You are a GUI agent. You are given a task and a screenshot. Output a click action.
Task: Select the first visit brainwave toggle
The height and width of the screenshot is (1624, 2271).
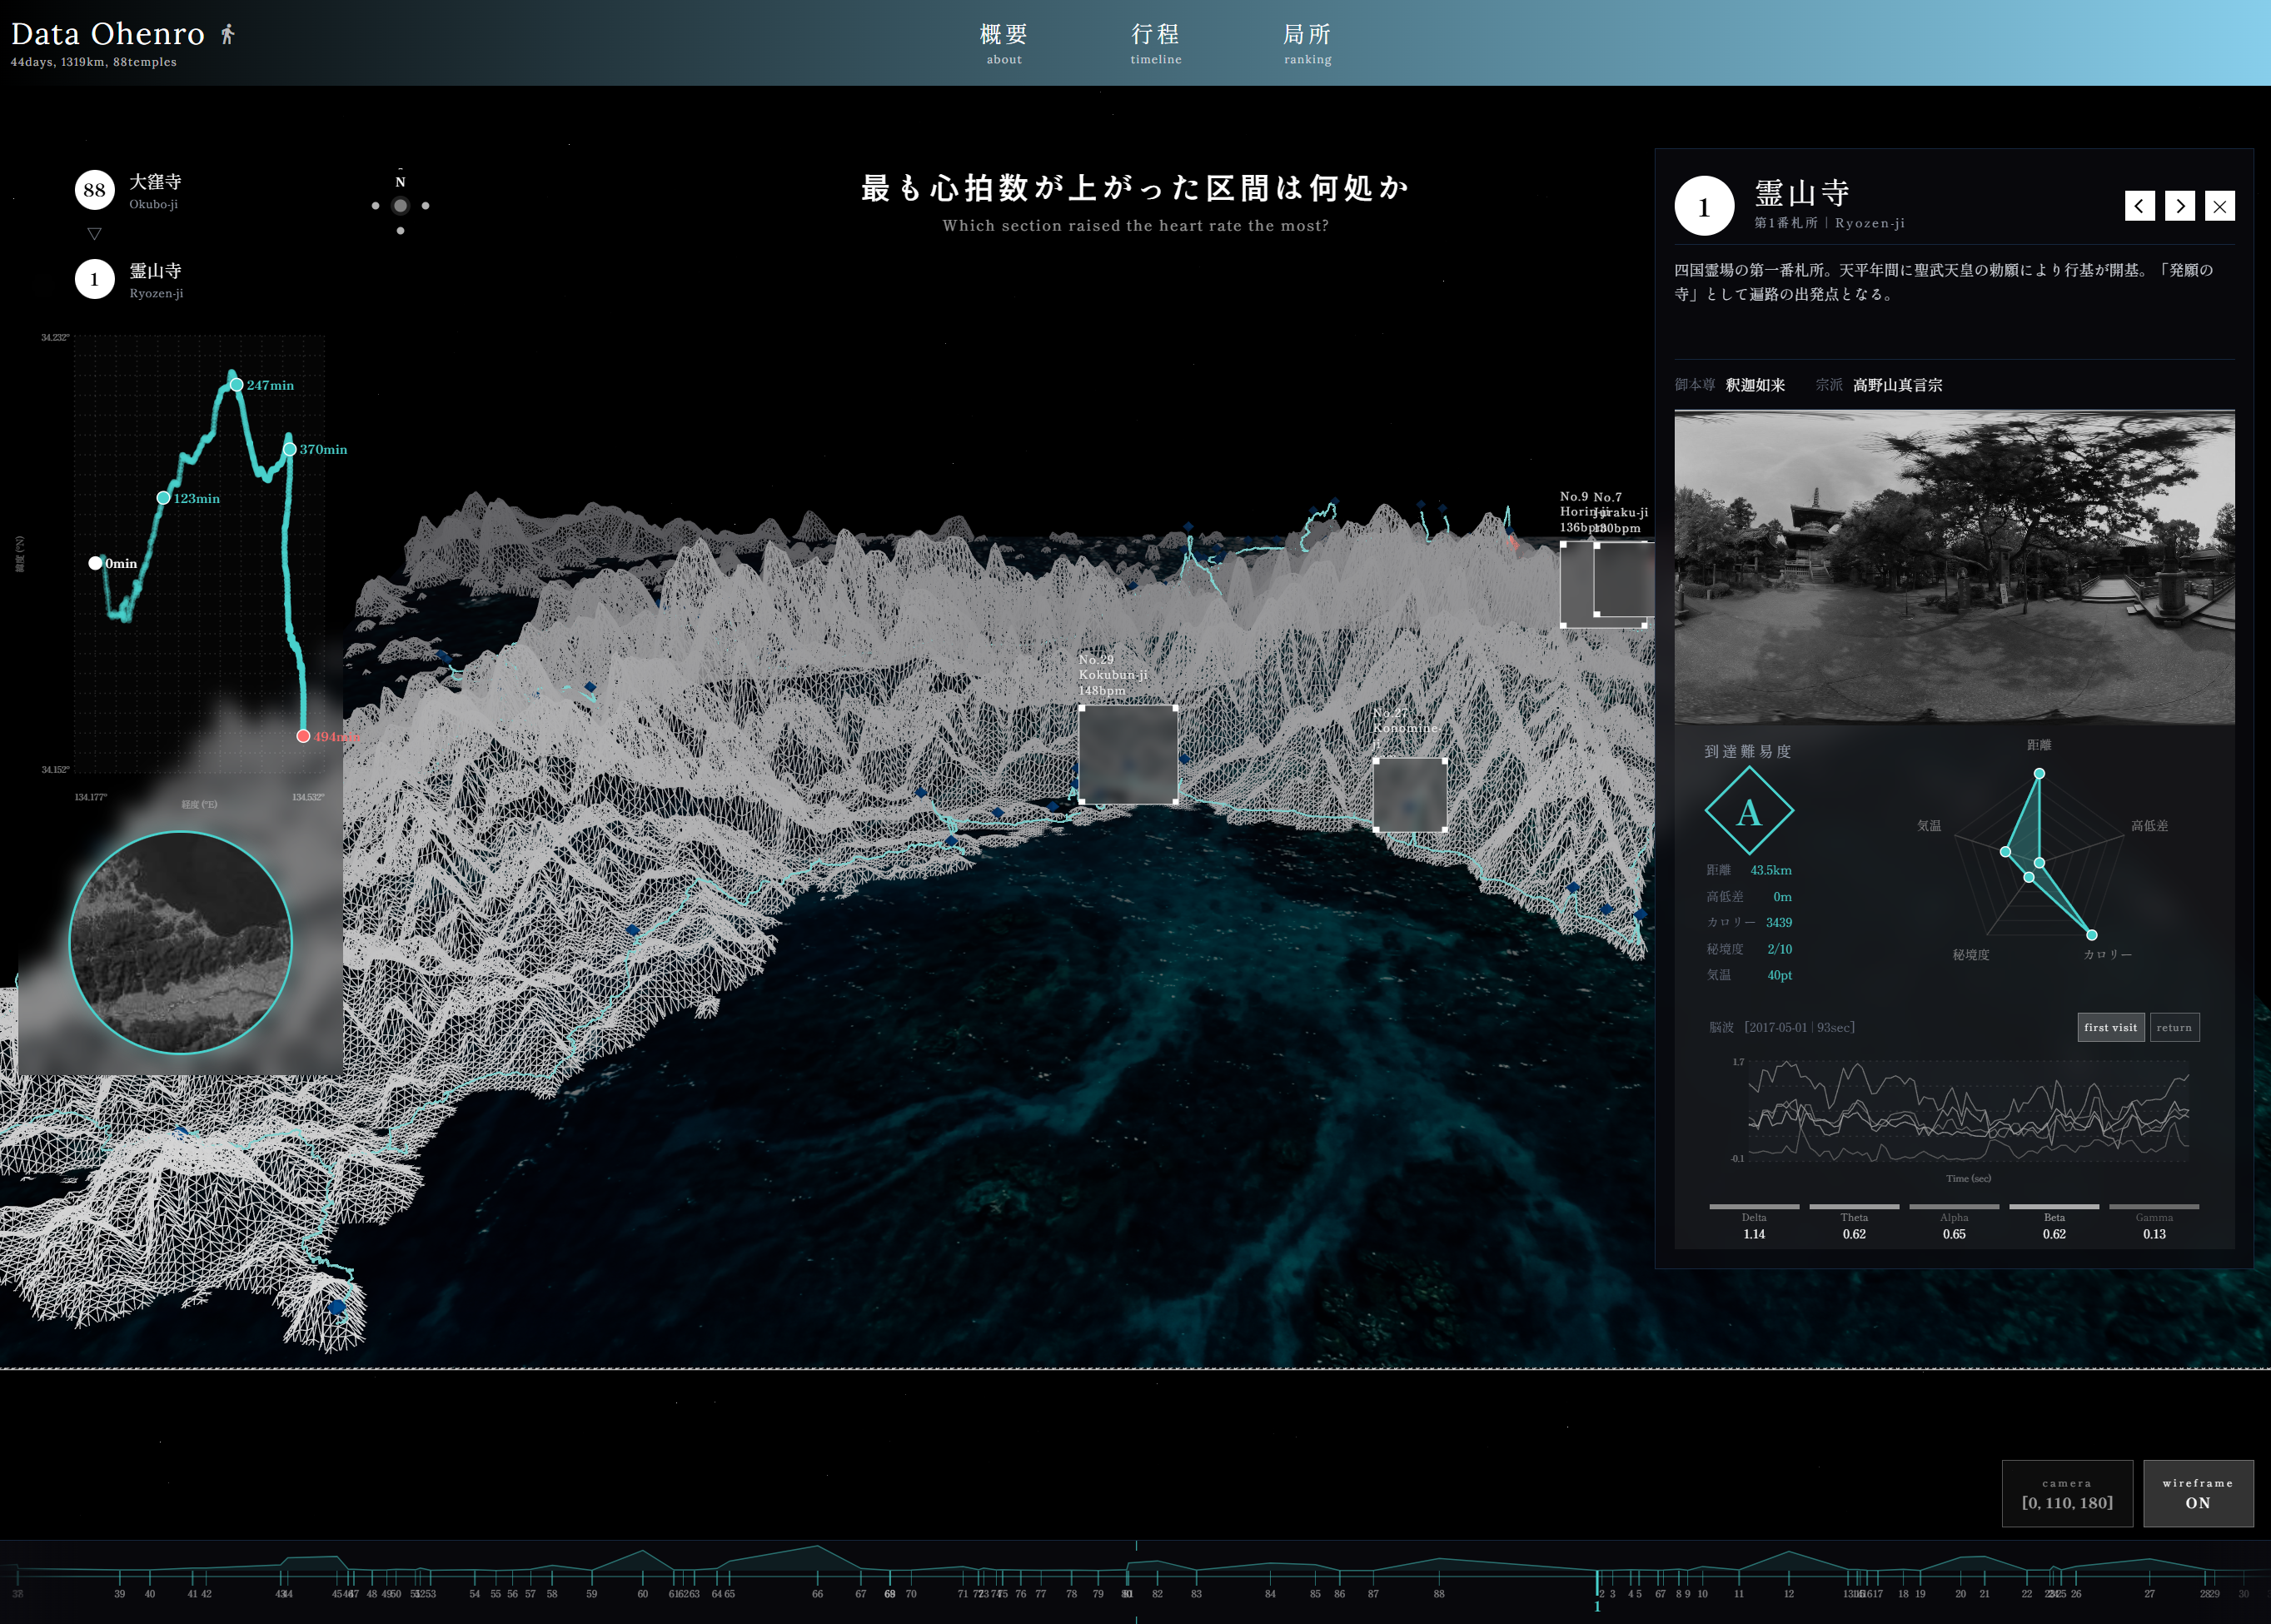2110,1027
